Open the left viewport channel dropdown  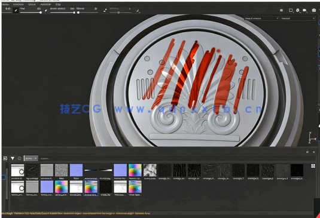(261, 19)
